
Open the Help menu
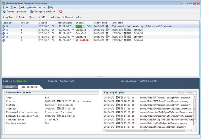click(x=51, y=7)
